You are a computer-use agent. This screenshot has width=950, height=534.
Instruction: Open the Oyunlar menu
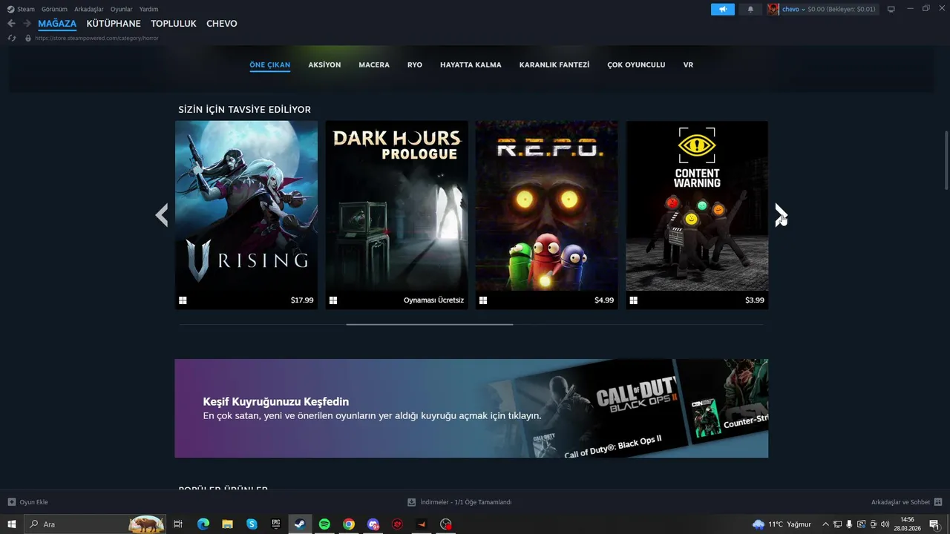122,9
